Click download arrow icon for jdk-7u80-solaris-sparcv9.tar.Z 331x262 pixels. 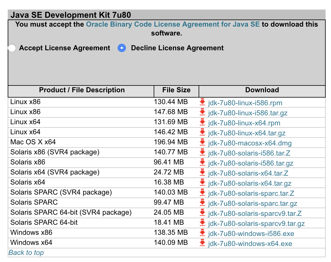click(202, 213)
